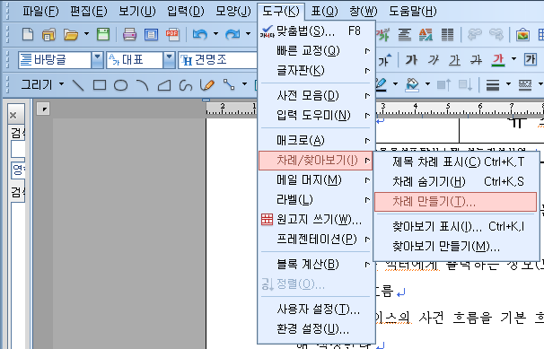Select 차례 숨기기(H) entry
This screenshot has height=349, width=544.
[455, 181]
